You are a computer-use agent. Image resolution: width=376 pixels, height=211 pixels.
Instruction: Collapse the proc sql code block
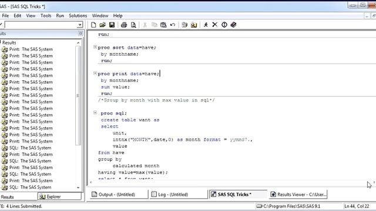(x=95, y=113)
